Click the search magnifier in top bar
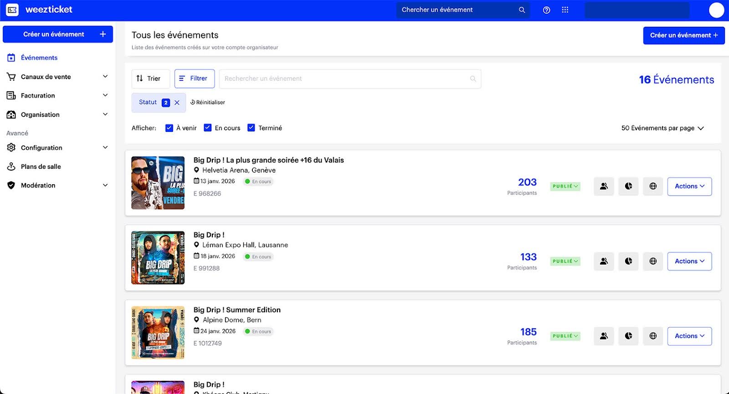Image resolution: width=729 pixels, height=394 pixels. pyautogui.click(x=522, y=10)
